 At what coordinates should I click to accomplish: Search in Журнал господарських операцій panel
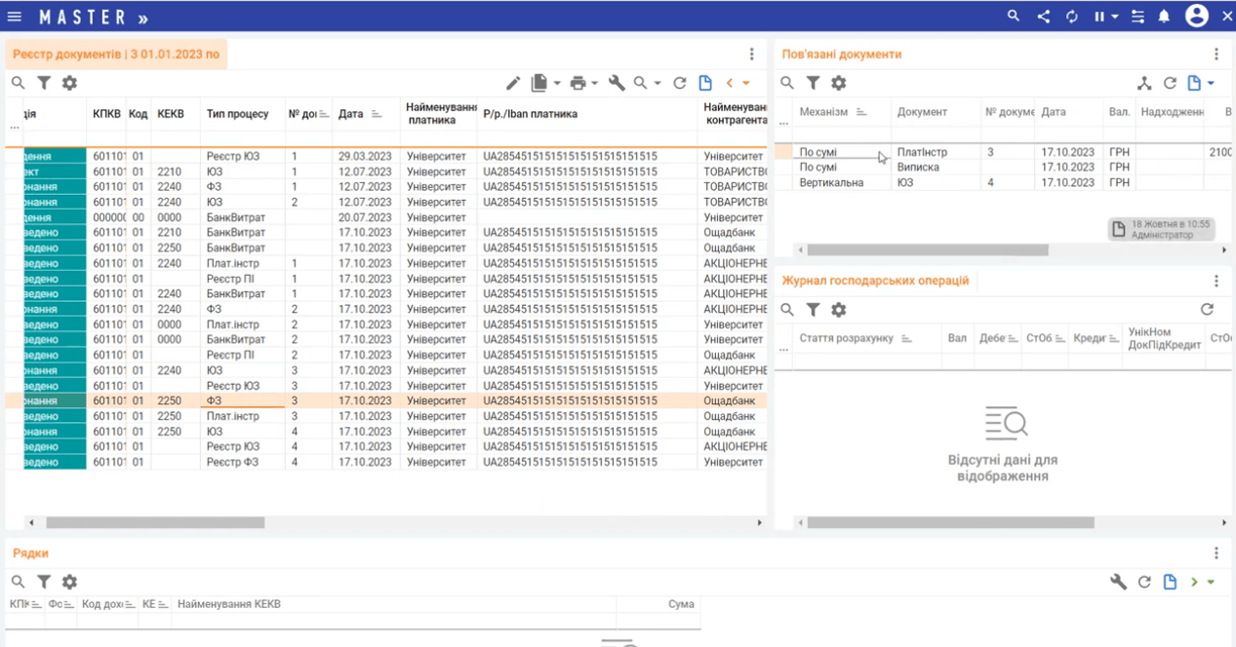787,310
